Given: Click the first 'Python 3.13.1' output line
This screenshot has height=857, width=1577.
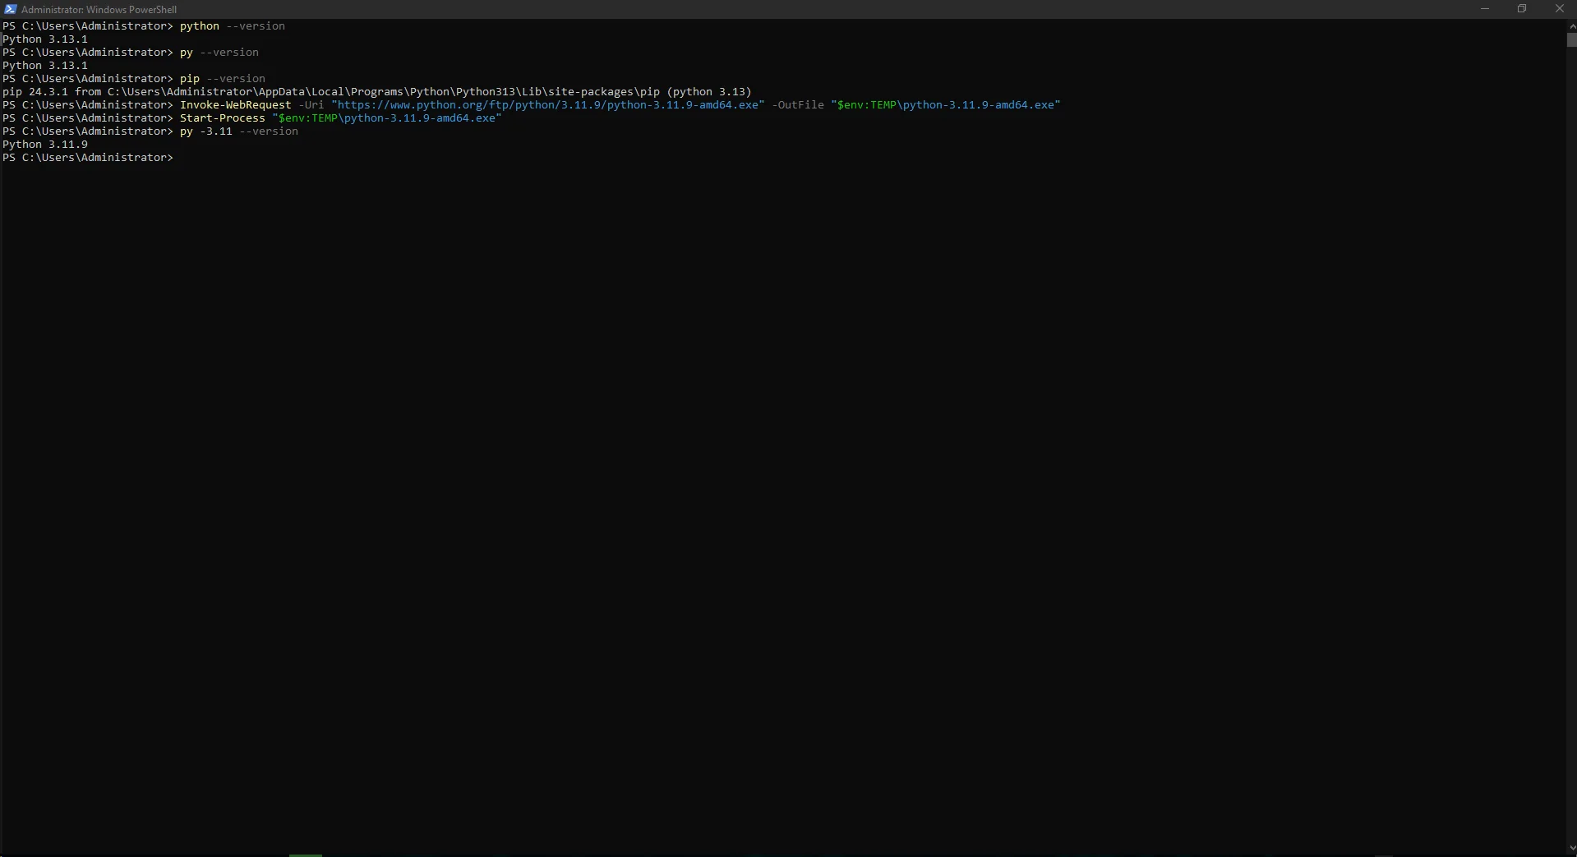Looking at the screenshot, I should (x=45, y=39).
